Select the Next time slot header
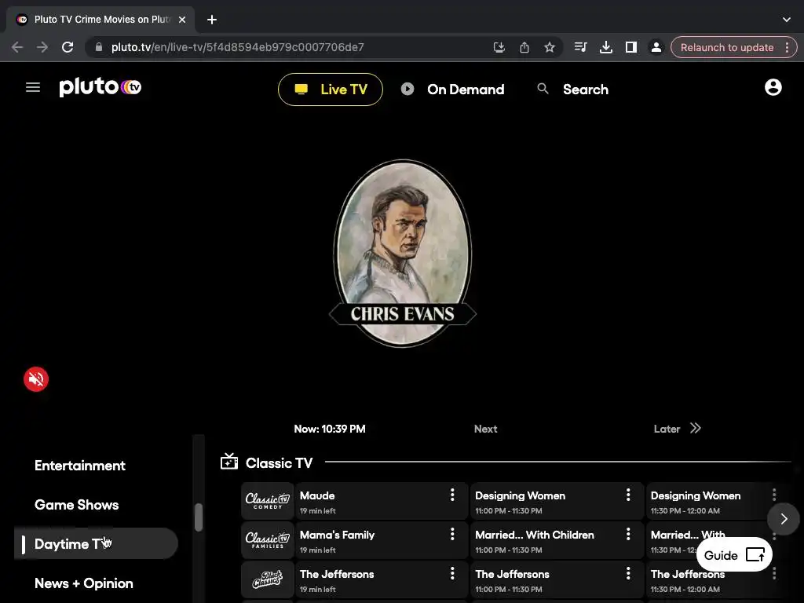This screenshot has width=804, height=603. 485,429
